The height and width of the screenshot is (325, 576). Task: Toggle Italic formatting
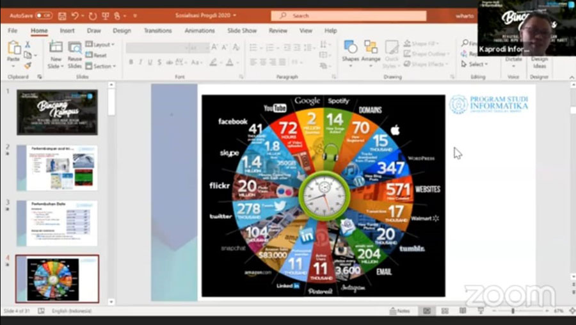click(x=140, y=63)
